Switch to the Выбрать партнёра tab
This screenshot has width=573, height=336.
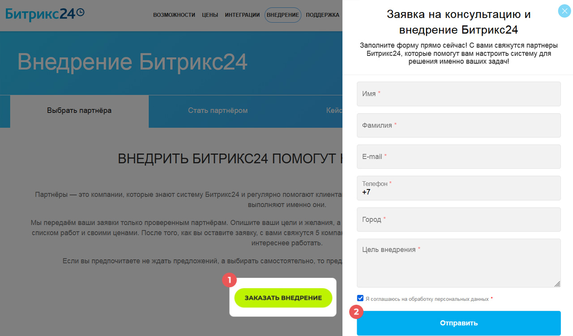[79, 111]
